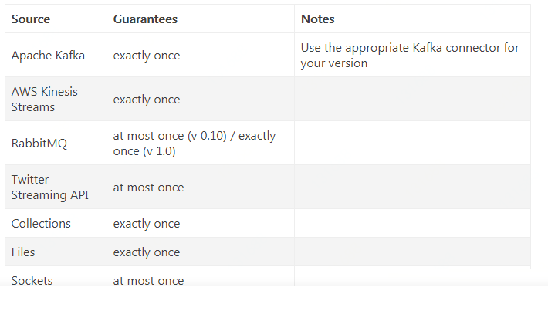548x311 pixels.
Task: Click the Guarantees column header
Action: 145,19
